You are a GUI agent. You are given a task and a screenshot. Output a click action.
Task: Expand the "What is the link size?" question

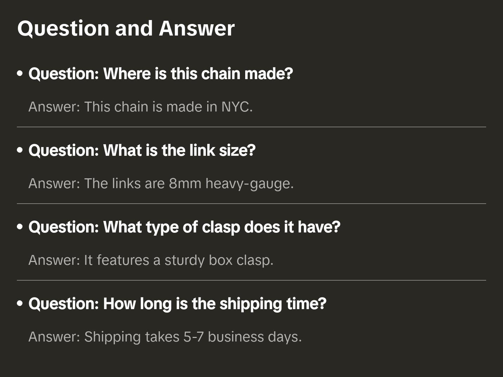(x=142, y=151)
